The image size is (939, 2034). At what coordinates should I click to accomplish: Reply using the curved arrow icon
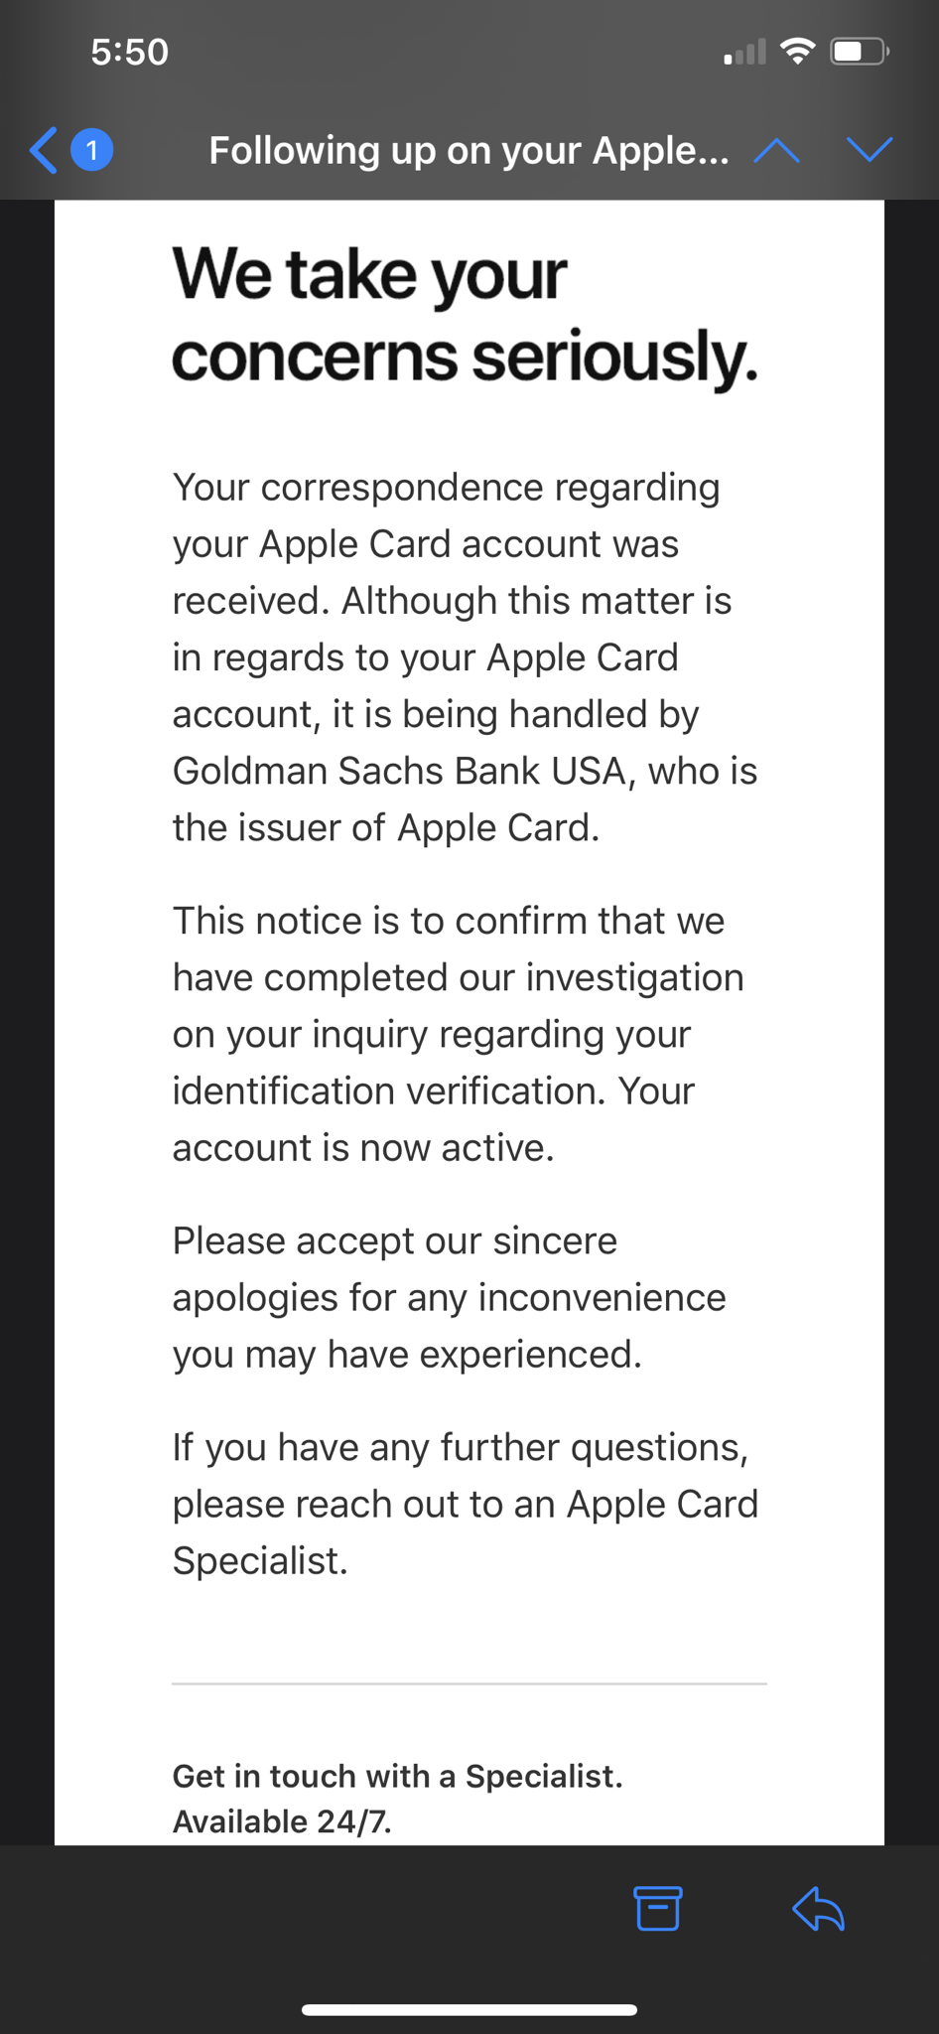(819, 1908)
